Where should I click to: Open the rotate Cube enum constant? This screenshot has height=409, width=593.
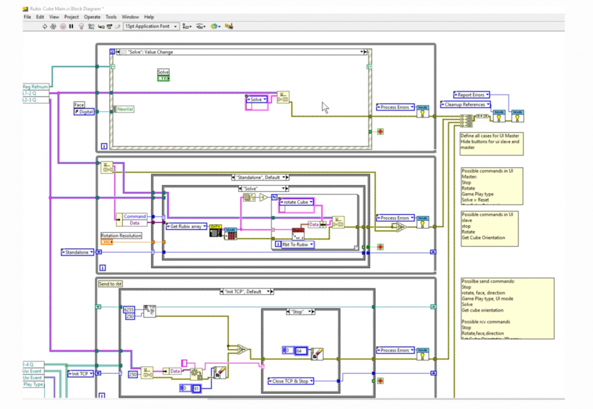click(x=296, y=202)
